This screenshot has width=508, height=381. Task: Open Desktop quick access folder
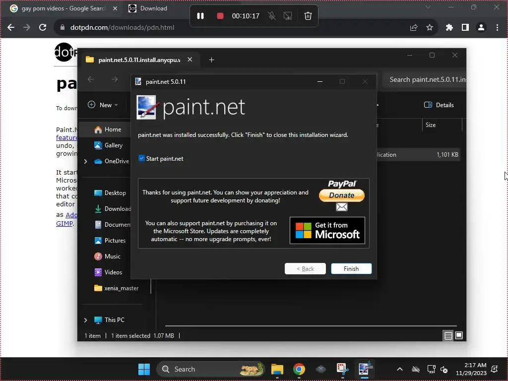110,193
